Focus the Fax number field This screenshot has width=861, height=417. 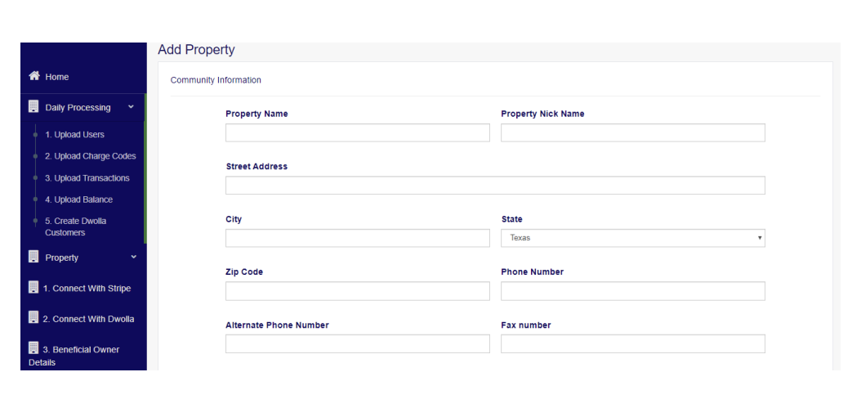click(x=632, y=344)
